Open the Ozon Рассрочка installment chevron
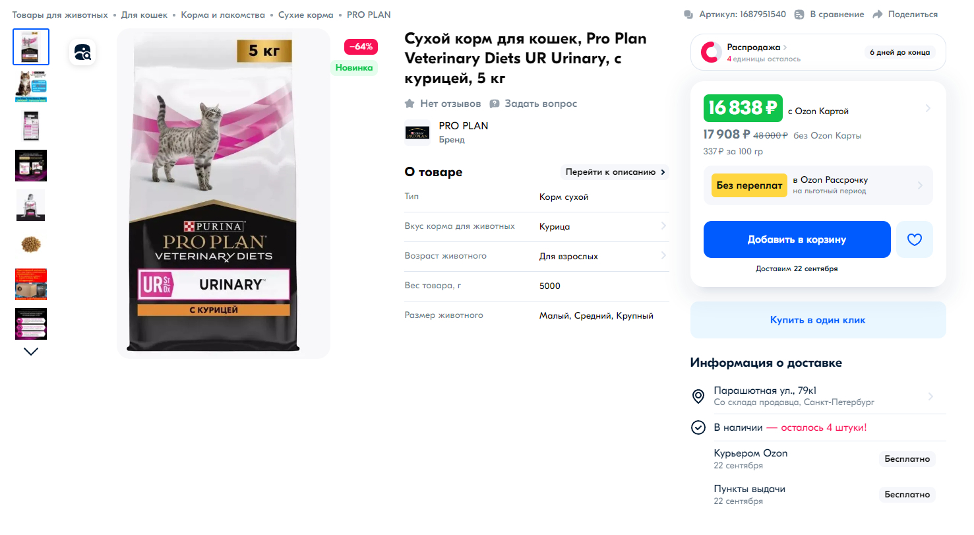Screen dimensions: 974x535 coord(920,185)
